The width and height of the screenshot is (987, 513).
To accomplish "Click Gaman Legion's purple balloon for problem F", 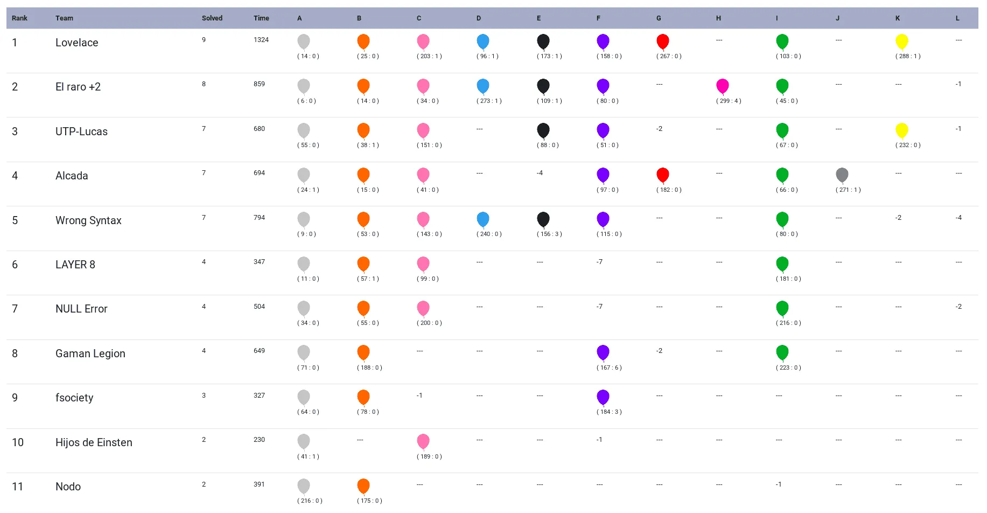I will 603,352.
